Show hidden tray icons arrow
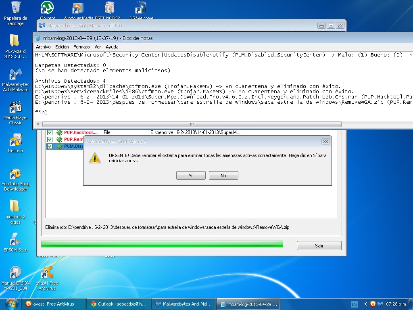Screen dimensions: 413x310 pos(365,304)
